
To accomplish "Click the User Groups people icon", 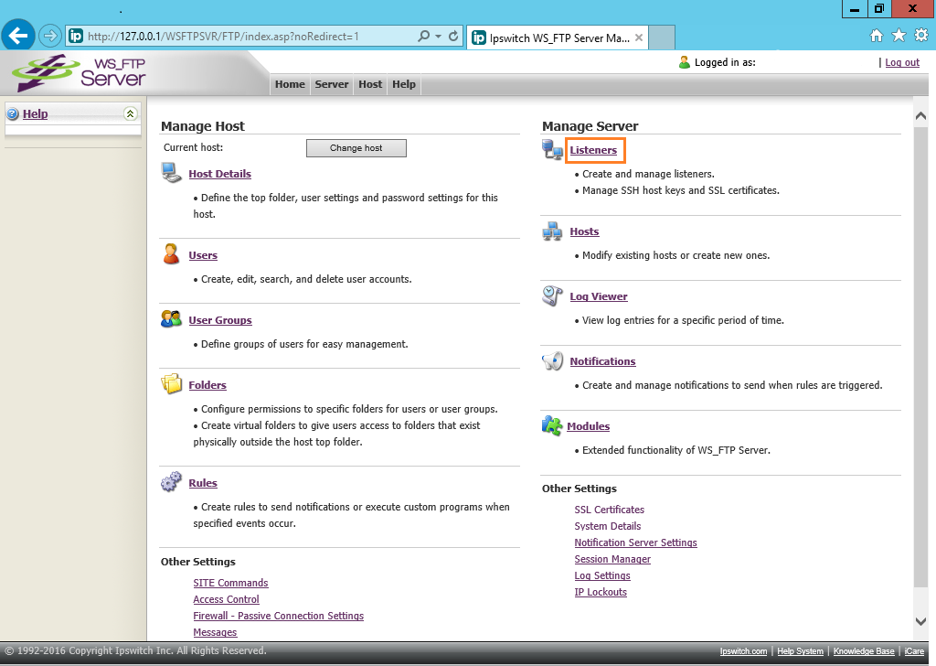I will (x=171, y=319).
